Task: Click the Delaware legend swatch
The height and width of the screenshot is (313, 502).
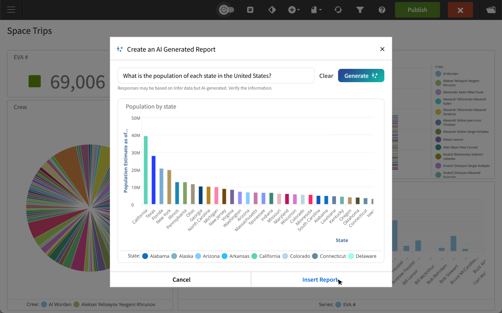Action: click(x=351, y=256)
